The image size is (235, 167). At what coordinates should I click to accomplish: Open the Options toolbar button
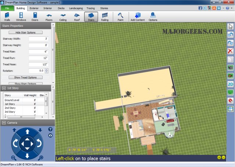(x=153, y=17)
